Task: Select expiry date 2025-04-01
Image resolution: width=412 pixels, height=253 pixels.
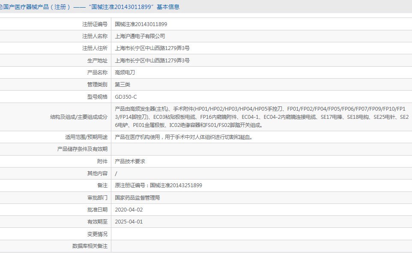Action: pyautogui.click(x=129, y=222)
